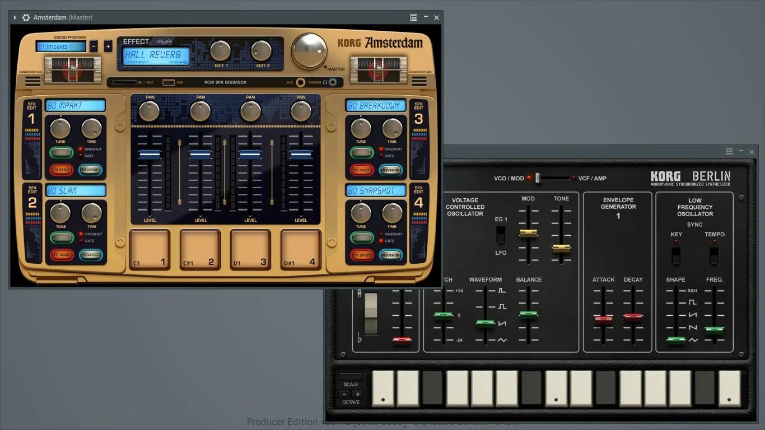Toggle the LFO TEMPO sync switch
The image size is (765, 430).
(x=714, y=256)
